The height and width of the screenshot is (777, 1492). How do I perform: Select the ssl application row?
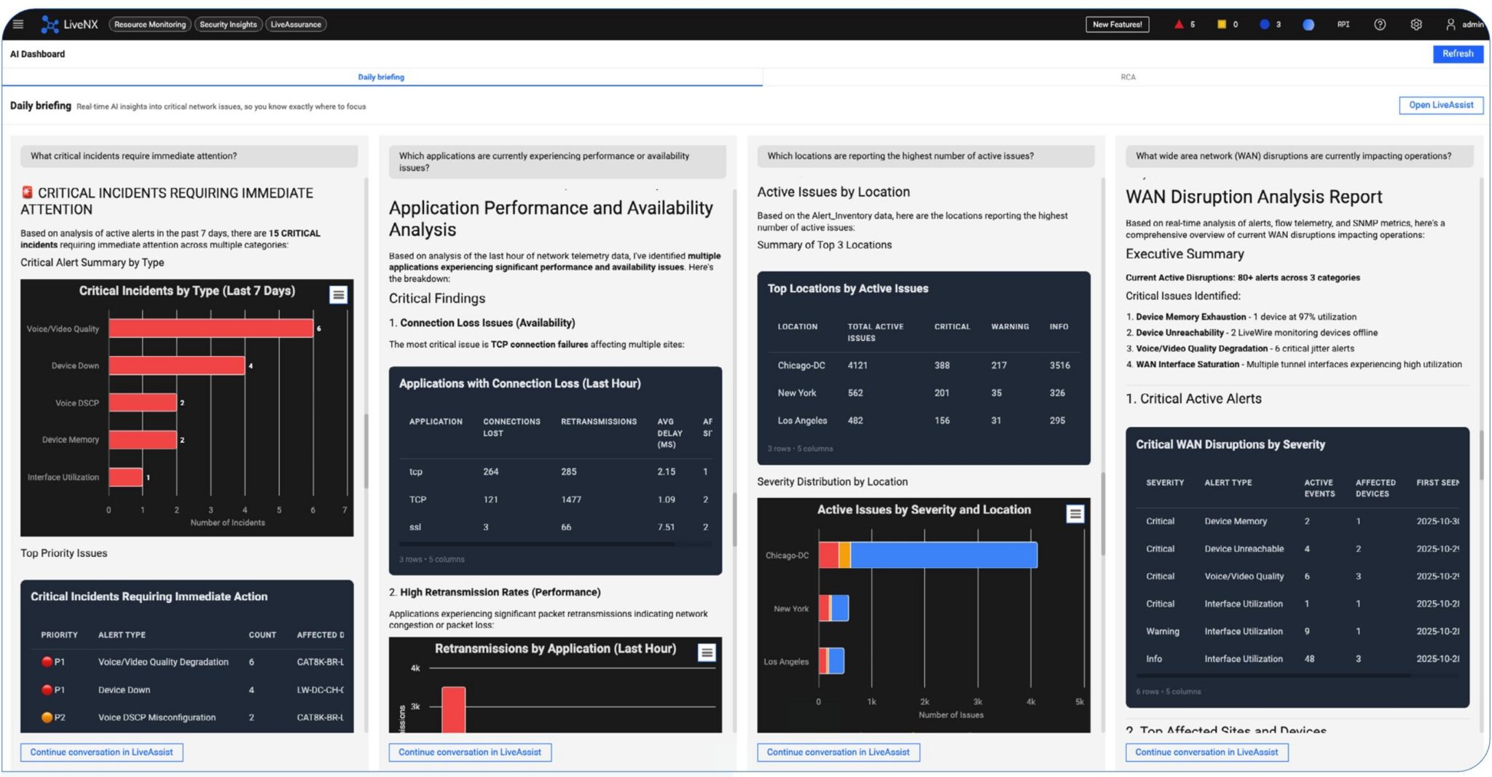tap(555, 527)
